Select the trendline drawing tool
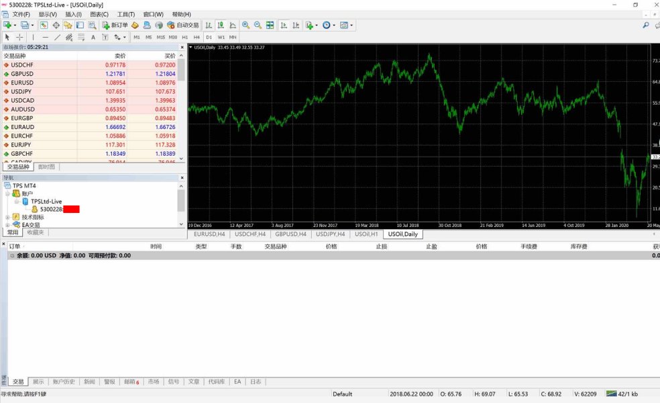The image size is (660, 403). pyautogui.click(x=57, y=37)
